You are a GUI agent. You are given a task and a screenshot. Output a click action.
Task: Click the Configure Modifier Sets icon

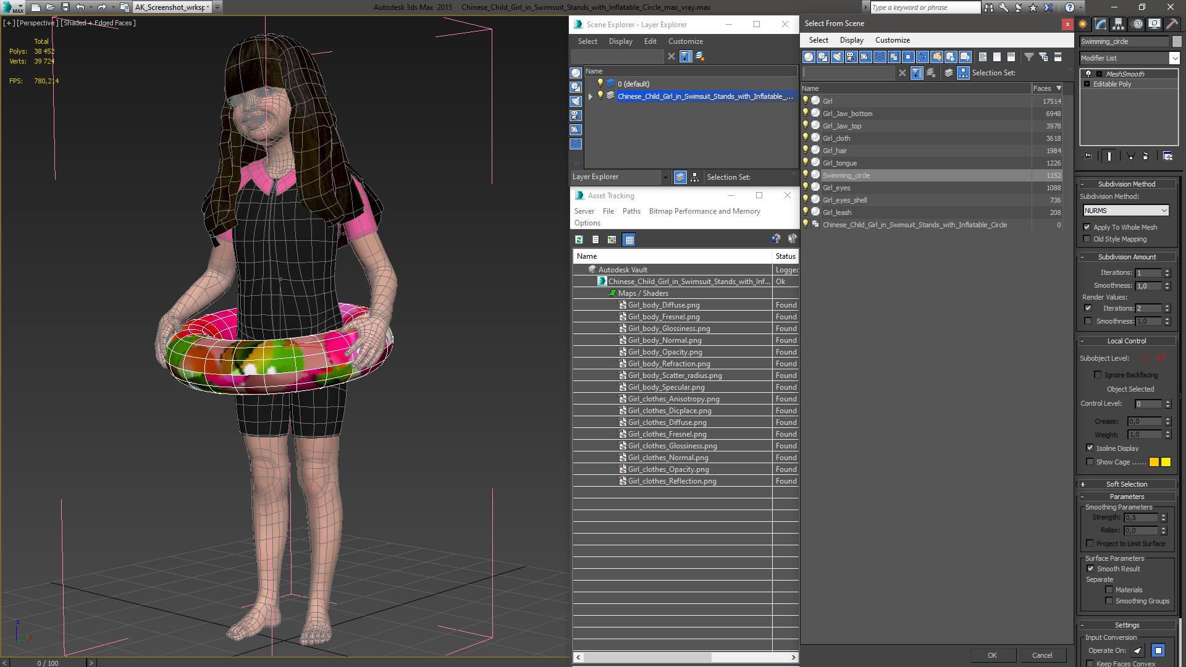tap(1167, 156)
